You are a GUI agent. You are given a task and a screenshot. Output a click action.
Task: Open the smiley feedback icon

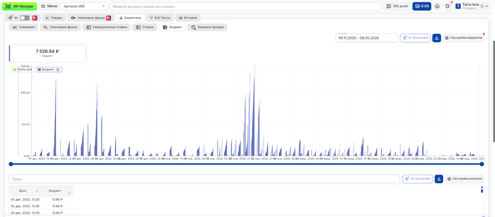click(x=437, y=6)
